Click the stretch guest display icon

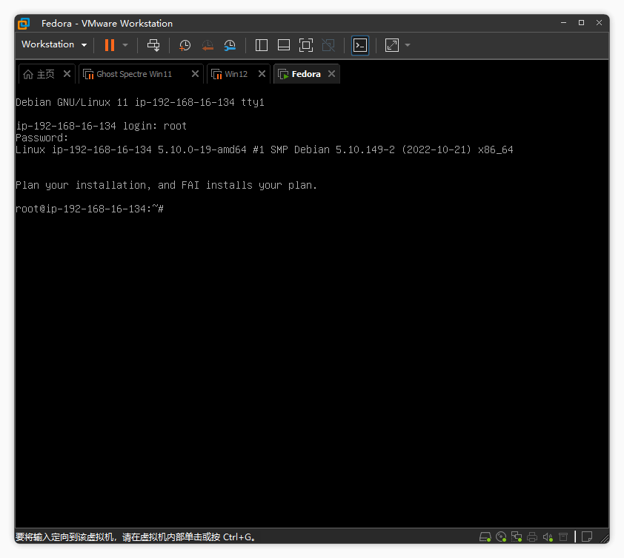pyautogui.click(x=392, y=45)
